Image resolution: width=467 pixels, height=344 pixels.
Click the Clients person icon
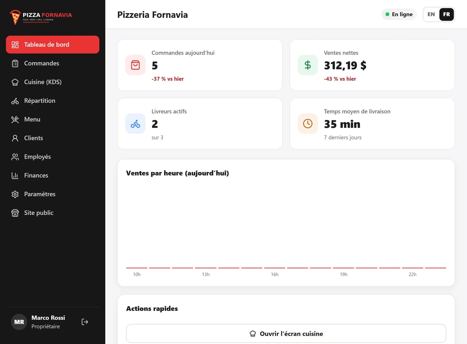[15, 138]
